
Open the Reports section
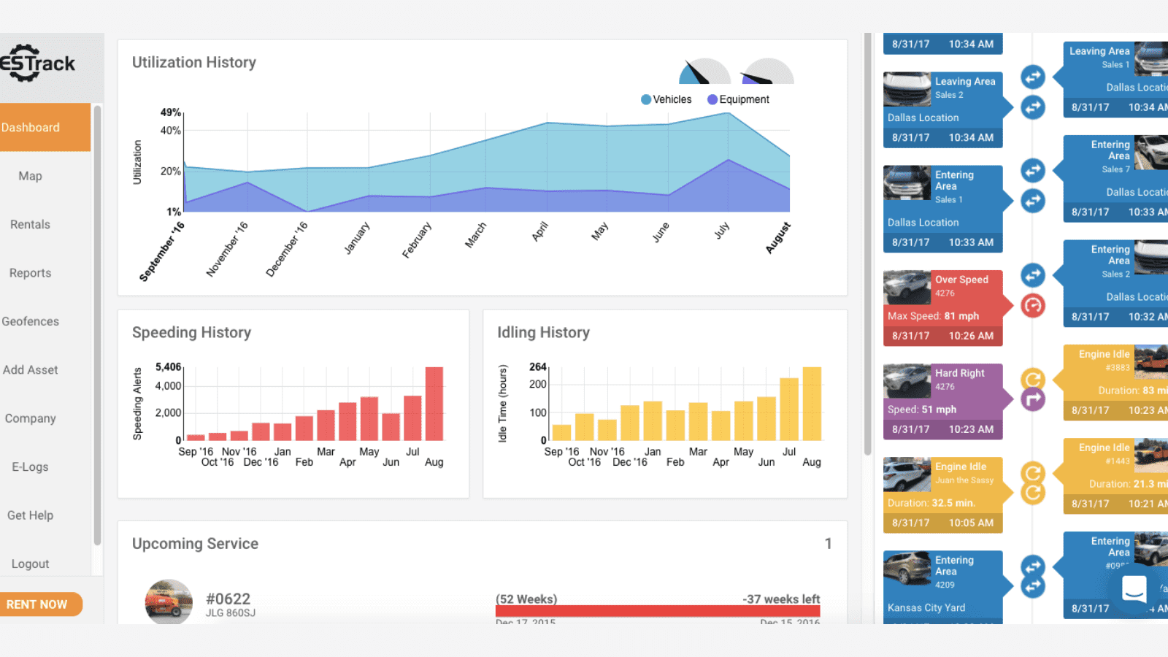(x=30, y=273)
